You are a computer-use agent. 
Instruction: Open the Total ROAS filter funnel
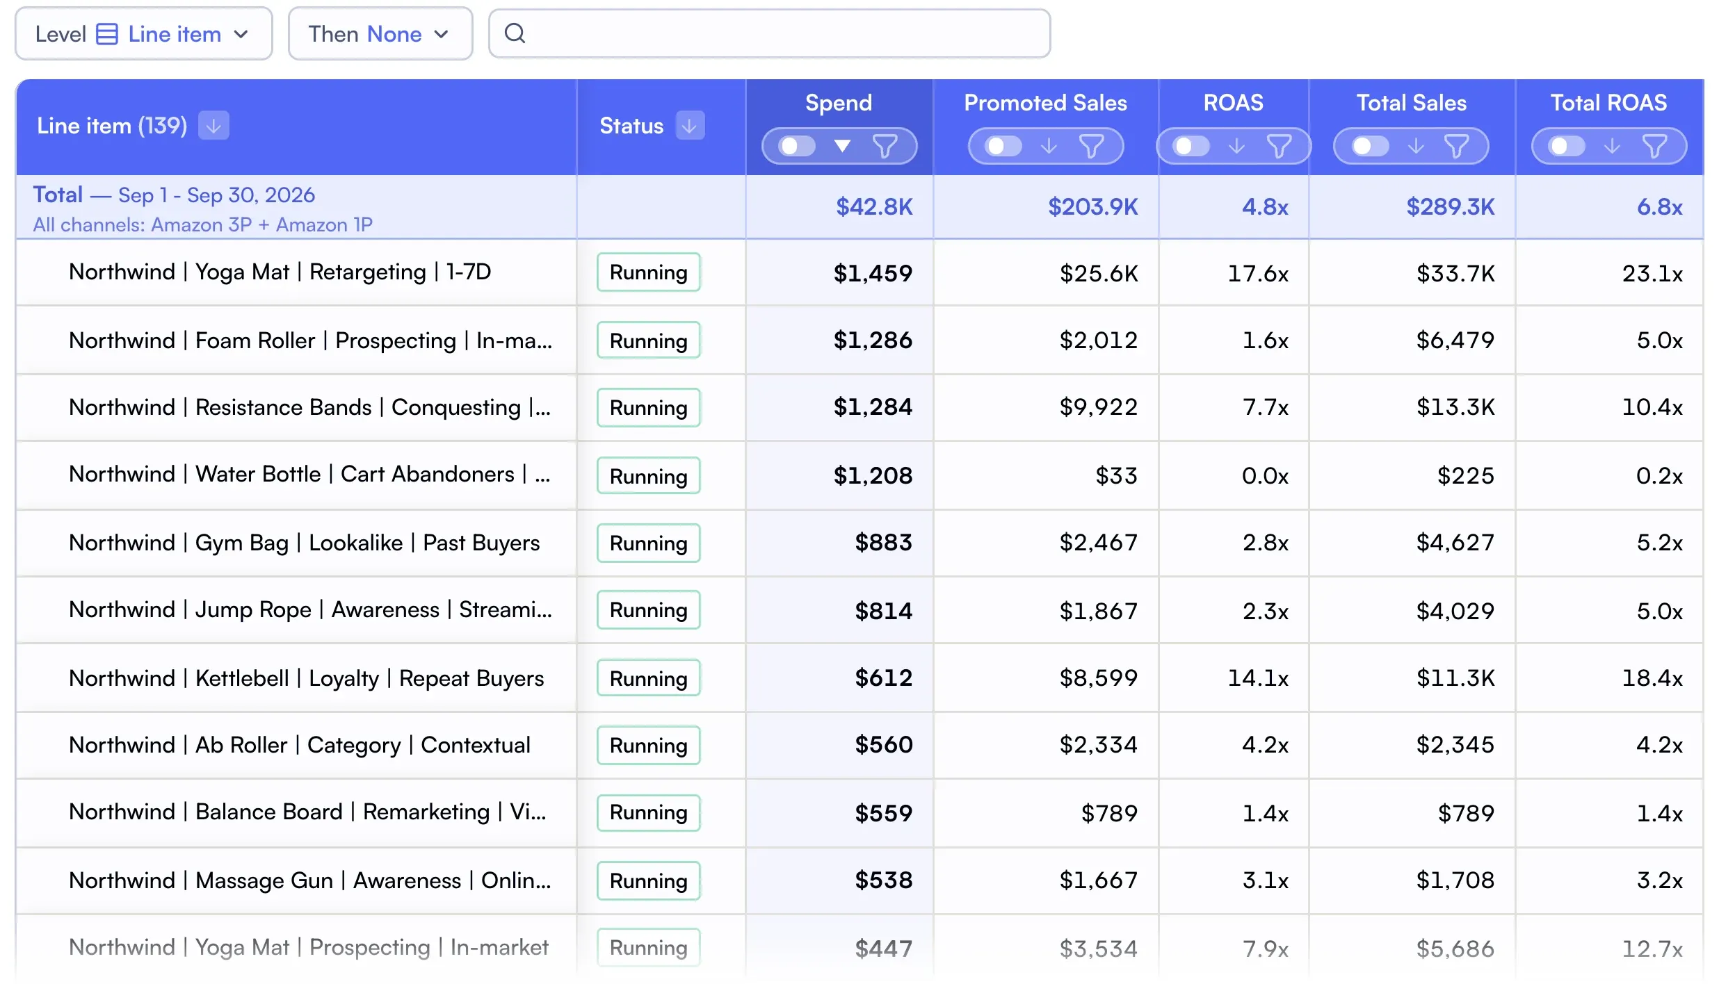click(x=1654, y=146)
